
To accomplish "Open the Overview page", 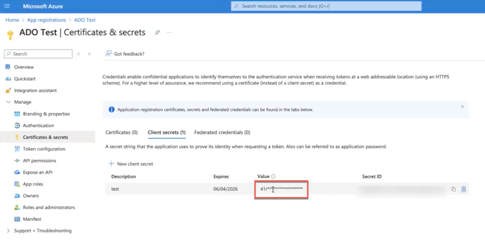I will [24, 67].
